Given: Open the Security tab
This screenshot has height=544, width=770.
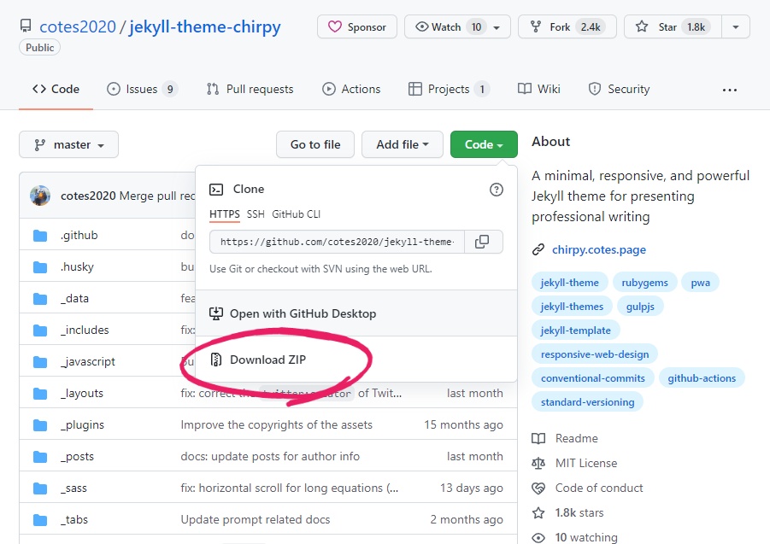Looking at the screenshot, I should tap(619, 89).
